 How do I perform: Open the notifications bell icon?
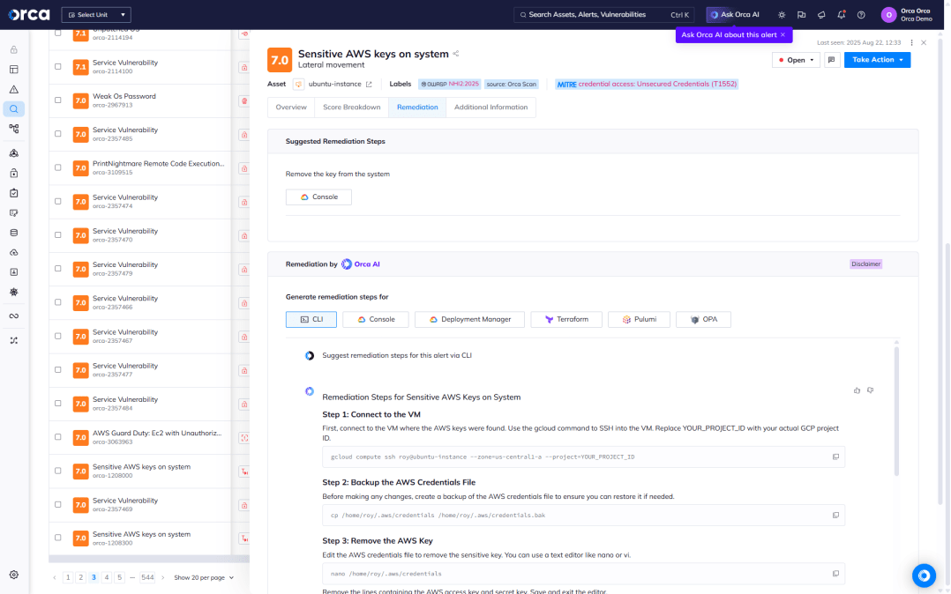[841, 15]
